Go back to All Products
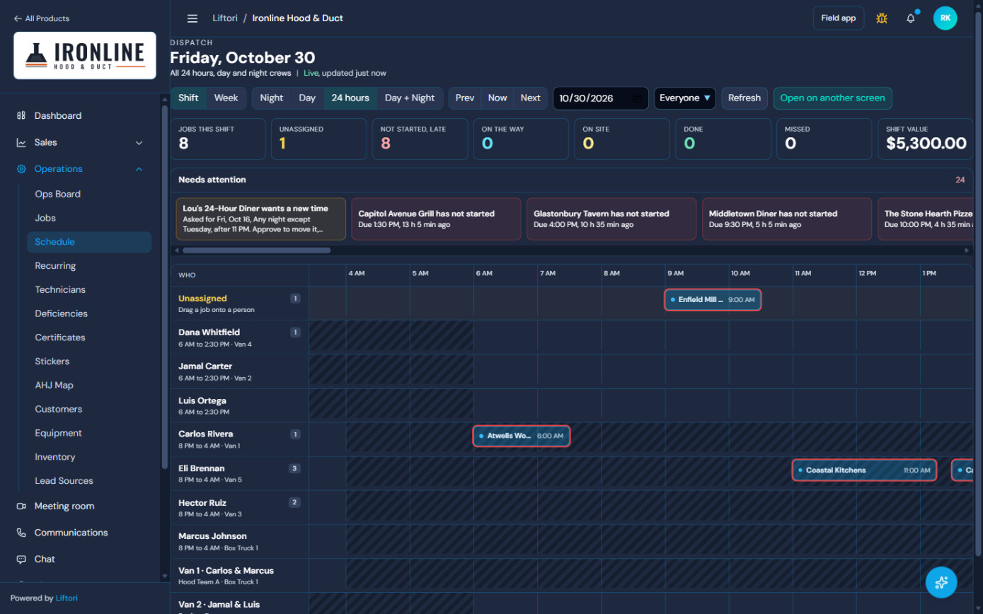This screenshot has width=983, height=614. pos(42,18)
